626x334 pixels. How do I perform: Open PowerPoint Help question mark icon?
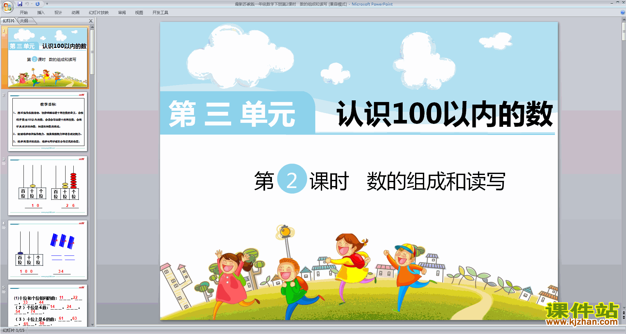tap(622, 13)
